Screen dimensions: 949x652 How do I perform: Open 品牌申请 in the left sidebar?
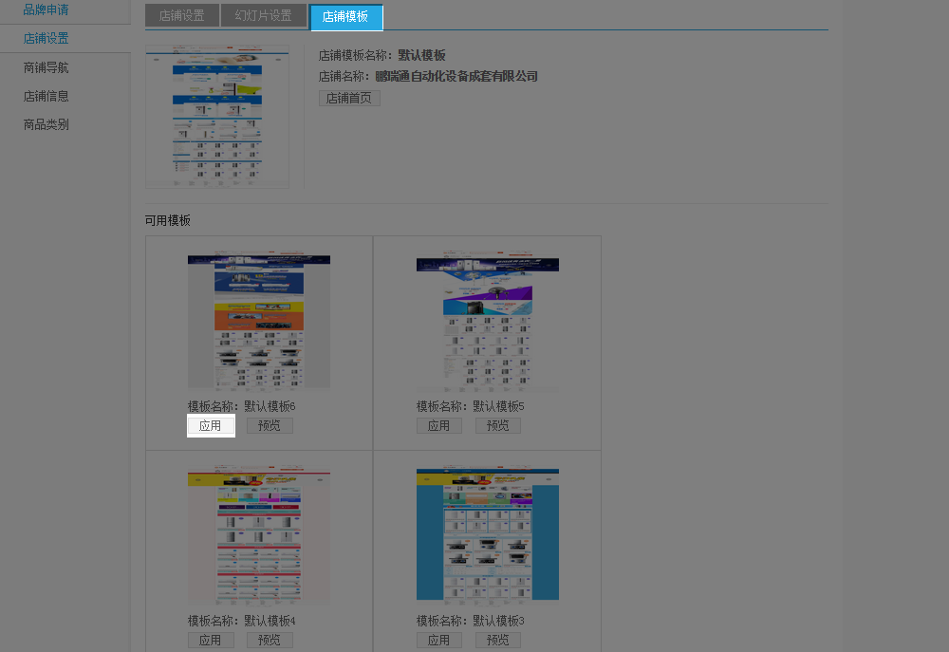[x=46, y=10]
